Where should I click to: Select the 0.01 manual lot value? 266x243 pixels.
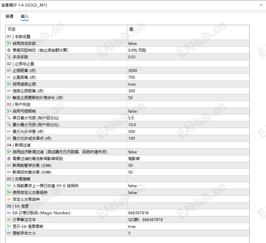[x=132, y=57]
